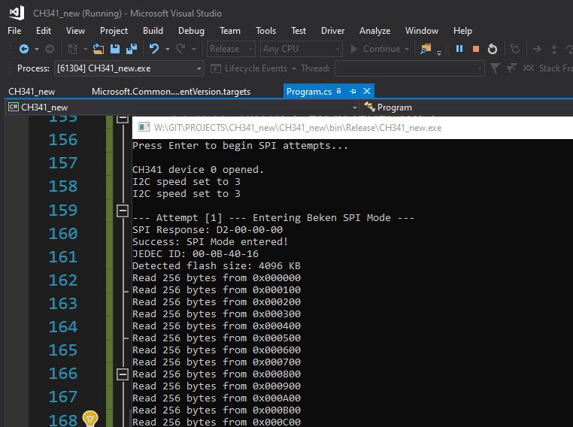
Task: Collapse the code region at line 159
Action: pyautogui.click(x=123, y=210)
